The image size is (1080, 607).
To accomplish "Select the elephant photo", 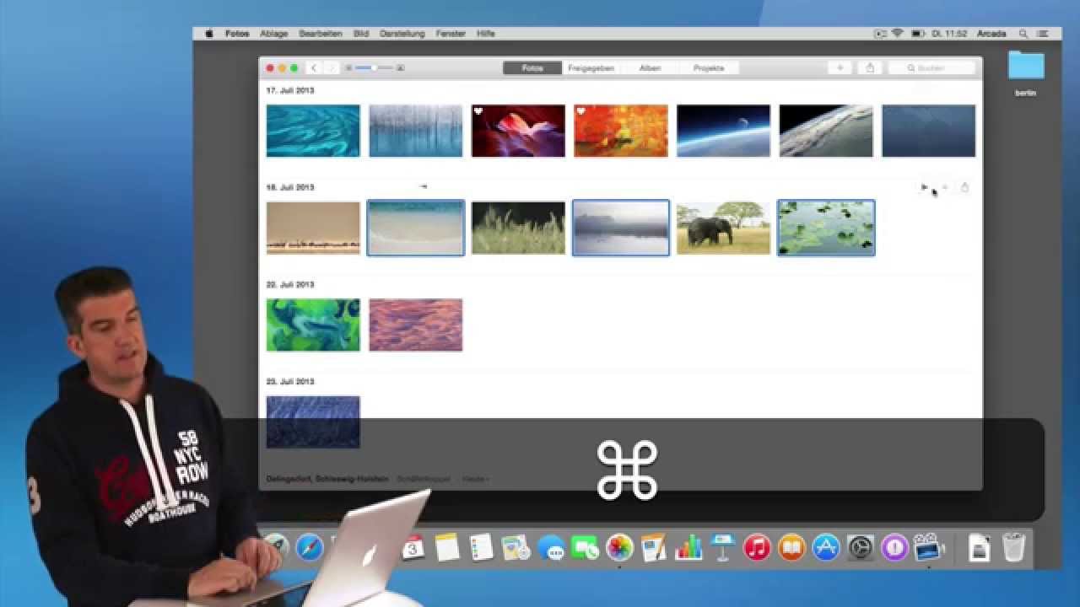I will 723,228.
